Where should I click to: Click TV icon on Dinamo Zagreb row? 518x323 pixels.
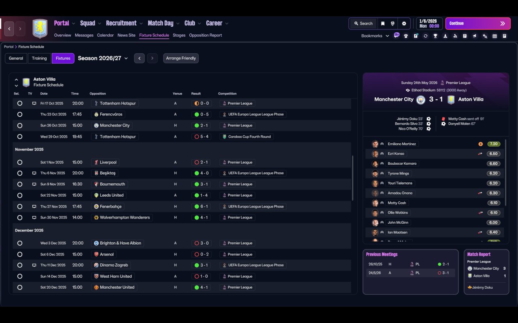pyautogui.click(x=34, y=265)
